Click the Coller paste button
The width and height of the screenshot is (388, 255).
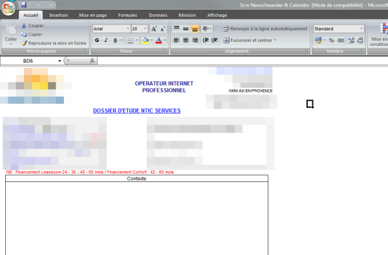pyautogui.click(x=11, y=34)
